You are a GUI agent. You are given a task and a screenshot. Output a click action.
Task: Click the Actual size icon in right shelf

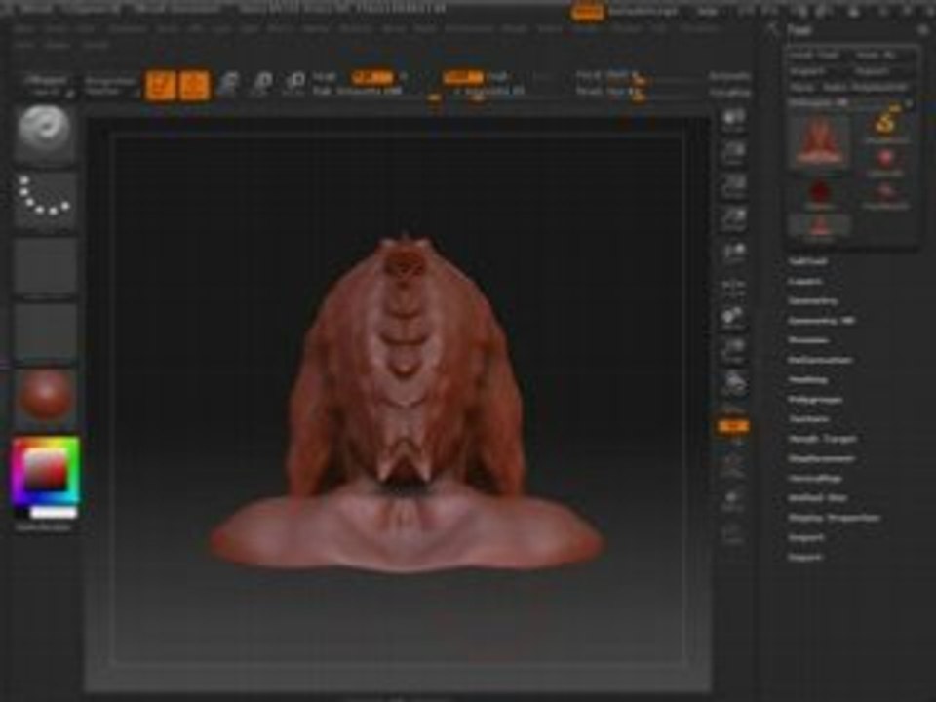click(733, 186)
